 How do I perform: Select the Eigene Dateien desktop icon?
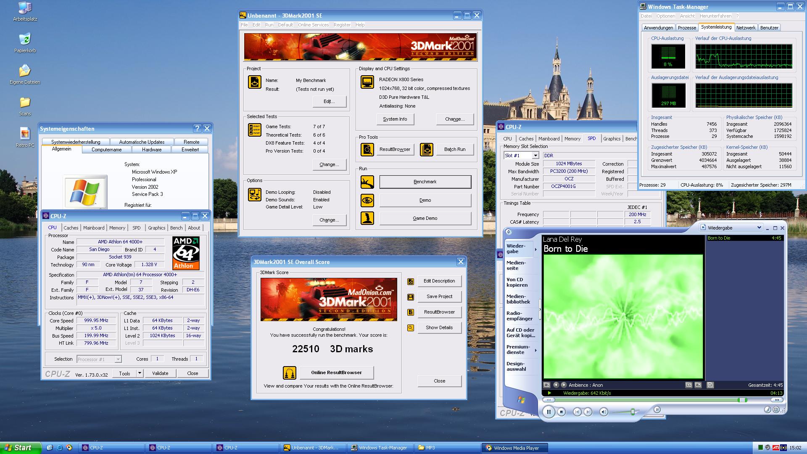tap(25, 74)
